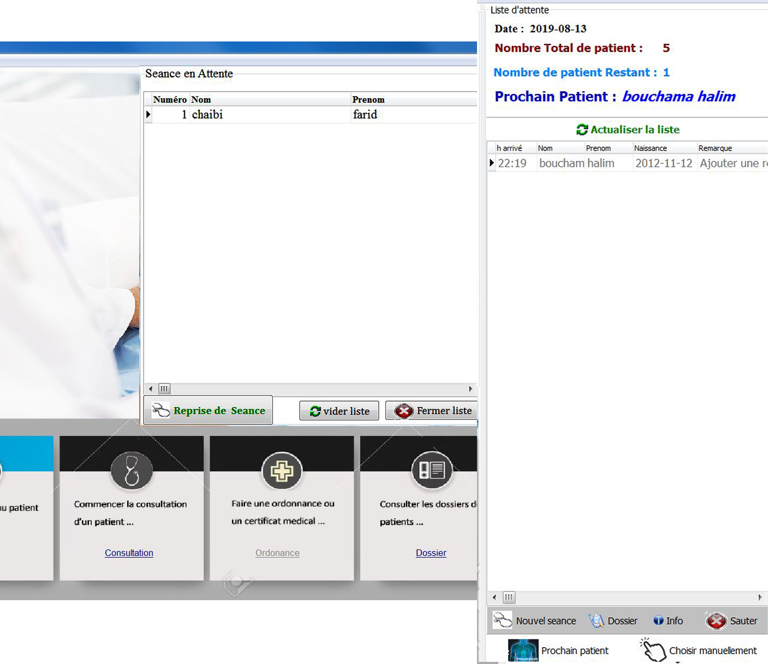Click Dossier in the waiting list toolbar

click(613, 621)
